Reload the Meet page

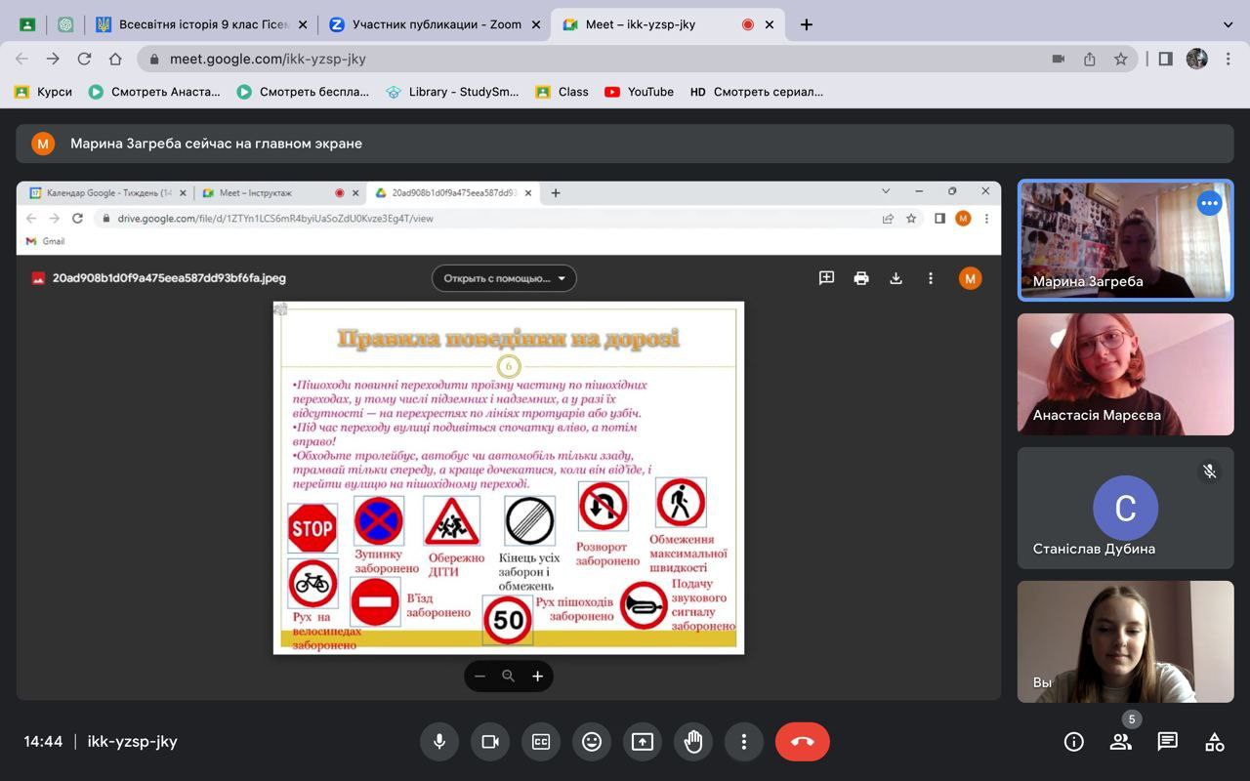point(84,59)
